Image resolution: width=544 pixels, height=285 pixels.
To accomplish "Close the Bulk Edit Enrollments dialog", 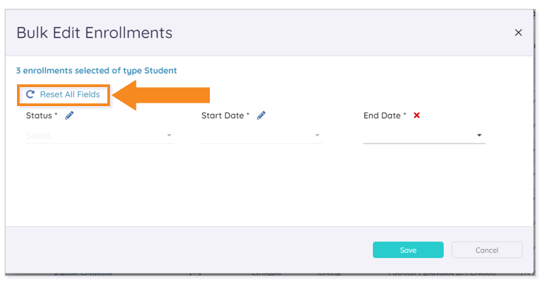I will pos(518,33).
